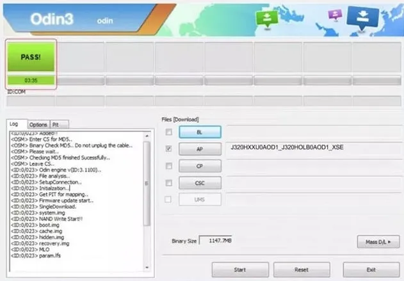Click the 'cache.img' log line
This screenshot has width=404, height=281.
click(36, 231)
